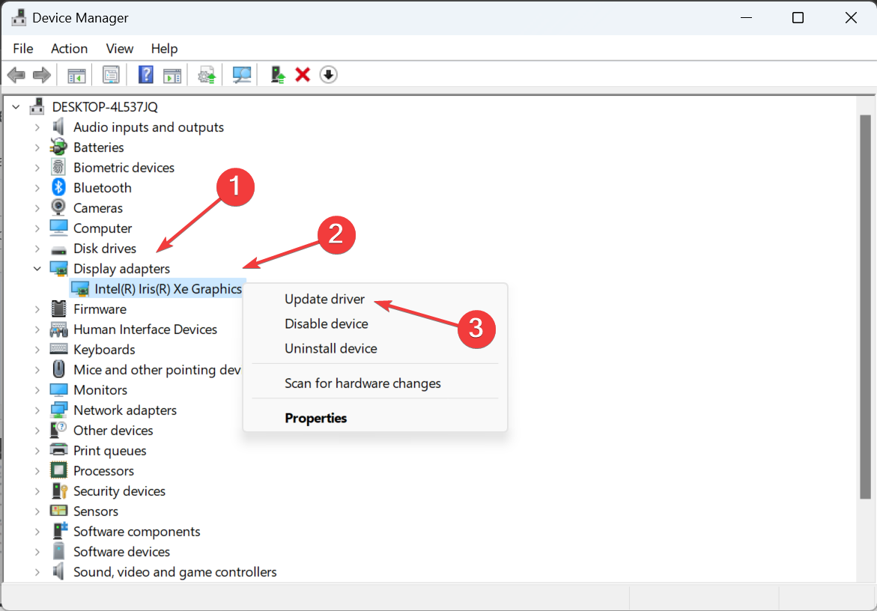Expand the Network adapters category
Viewport: 877px width, 611px height.
click(x=37, y=410)
